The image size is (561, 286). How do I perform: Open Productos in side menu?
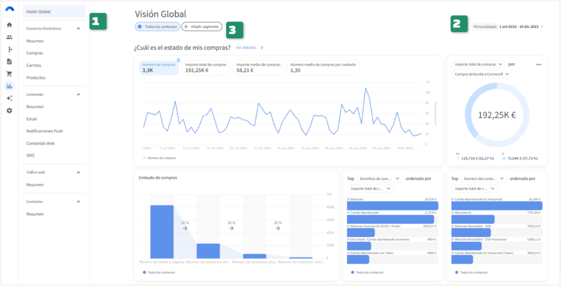point(36,78)
